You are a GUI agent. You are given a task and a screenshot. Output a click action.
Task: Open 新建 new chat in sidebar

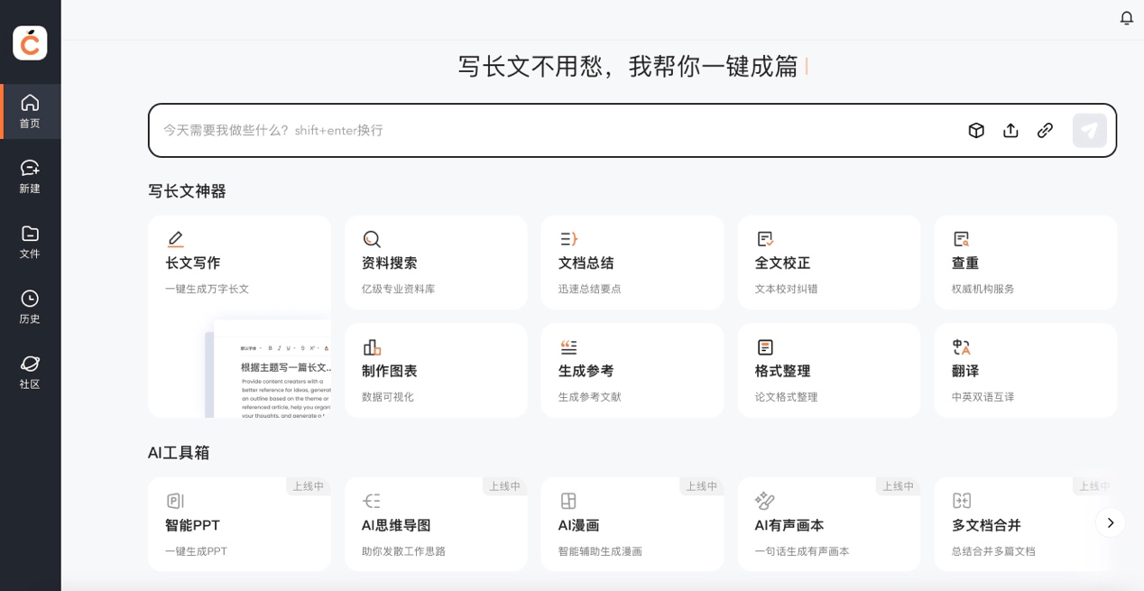click(x=30, y=176)
